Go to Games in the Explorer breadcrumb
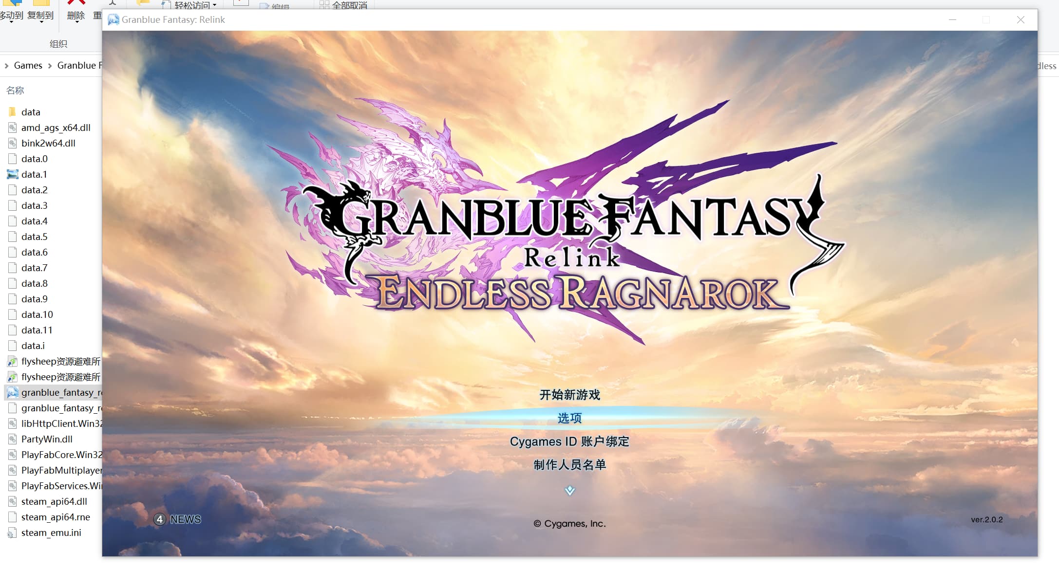 (x=28, y=65)
